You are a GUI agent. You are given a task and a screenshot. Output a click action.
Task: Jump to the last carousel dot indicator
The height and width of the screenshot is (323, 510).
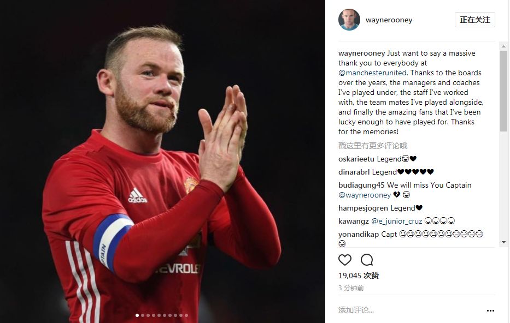[x=186, y=315]
